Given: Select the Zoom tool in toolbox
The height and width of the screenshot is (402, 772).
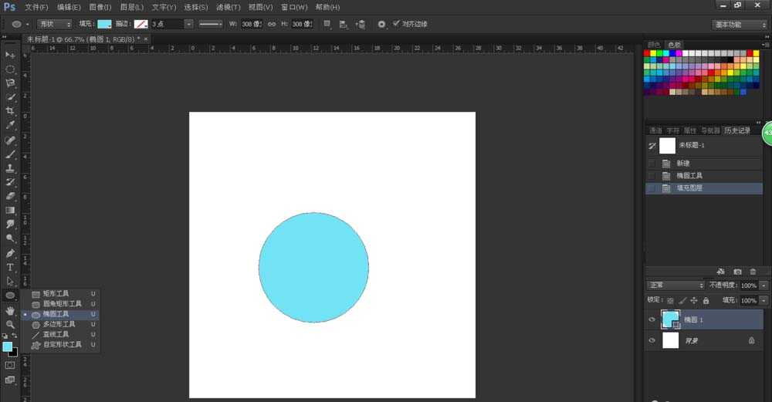Looking at the screenshot, I should tap(11, 324).
